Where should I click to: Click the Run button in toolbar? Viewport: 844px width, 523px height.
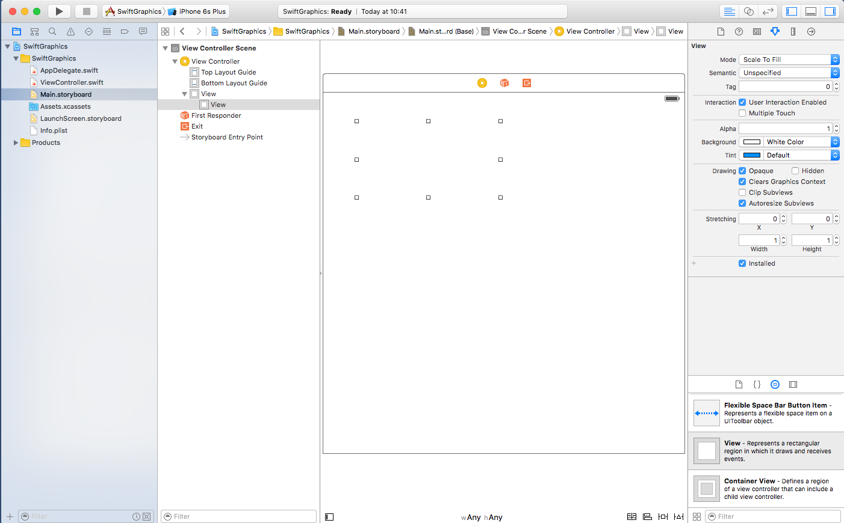(x=59, y=11)
